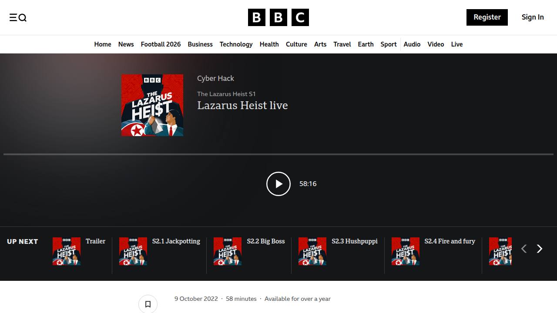This screenshot has height=313, width=557.
Task: Click the 58:16 duration text
Action: click(308, 184)
